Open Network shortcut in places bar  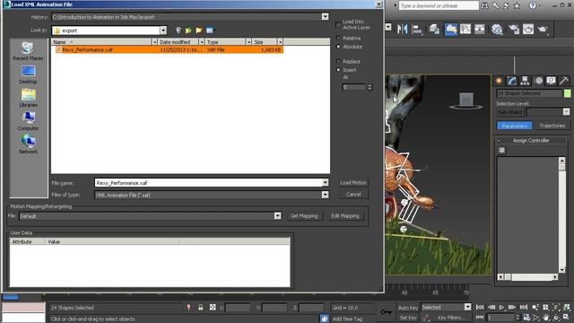pyautogui.click(x=28, y=144)
